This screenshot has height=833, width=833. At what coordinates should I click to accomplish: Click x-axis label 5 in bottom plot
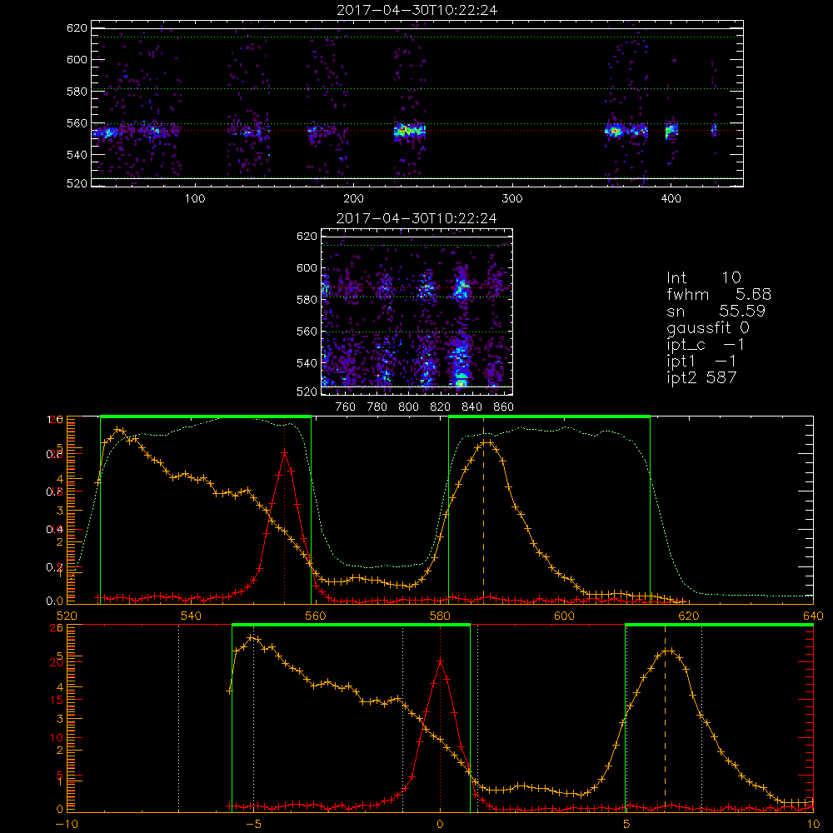click(x=626, y=824)
